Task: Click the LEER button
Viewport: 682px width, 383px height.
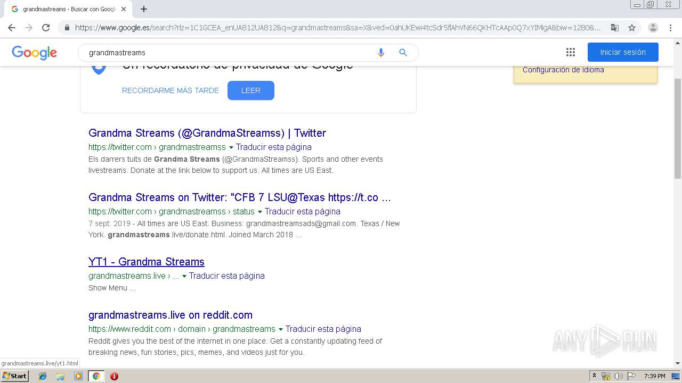Action: [x=251, y=90]
